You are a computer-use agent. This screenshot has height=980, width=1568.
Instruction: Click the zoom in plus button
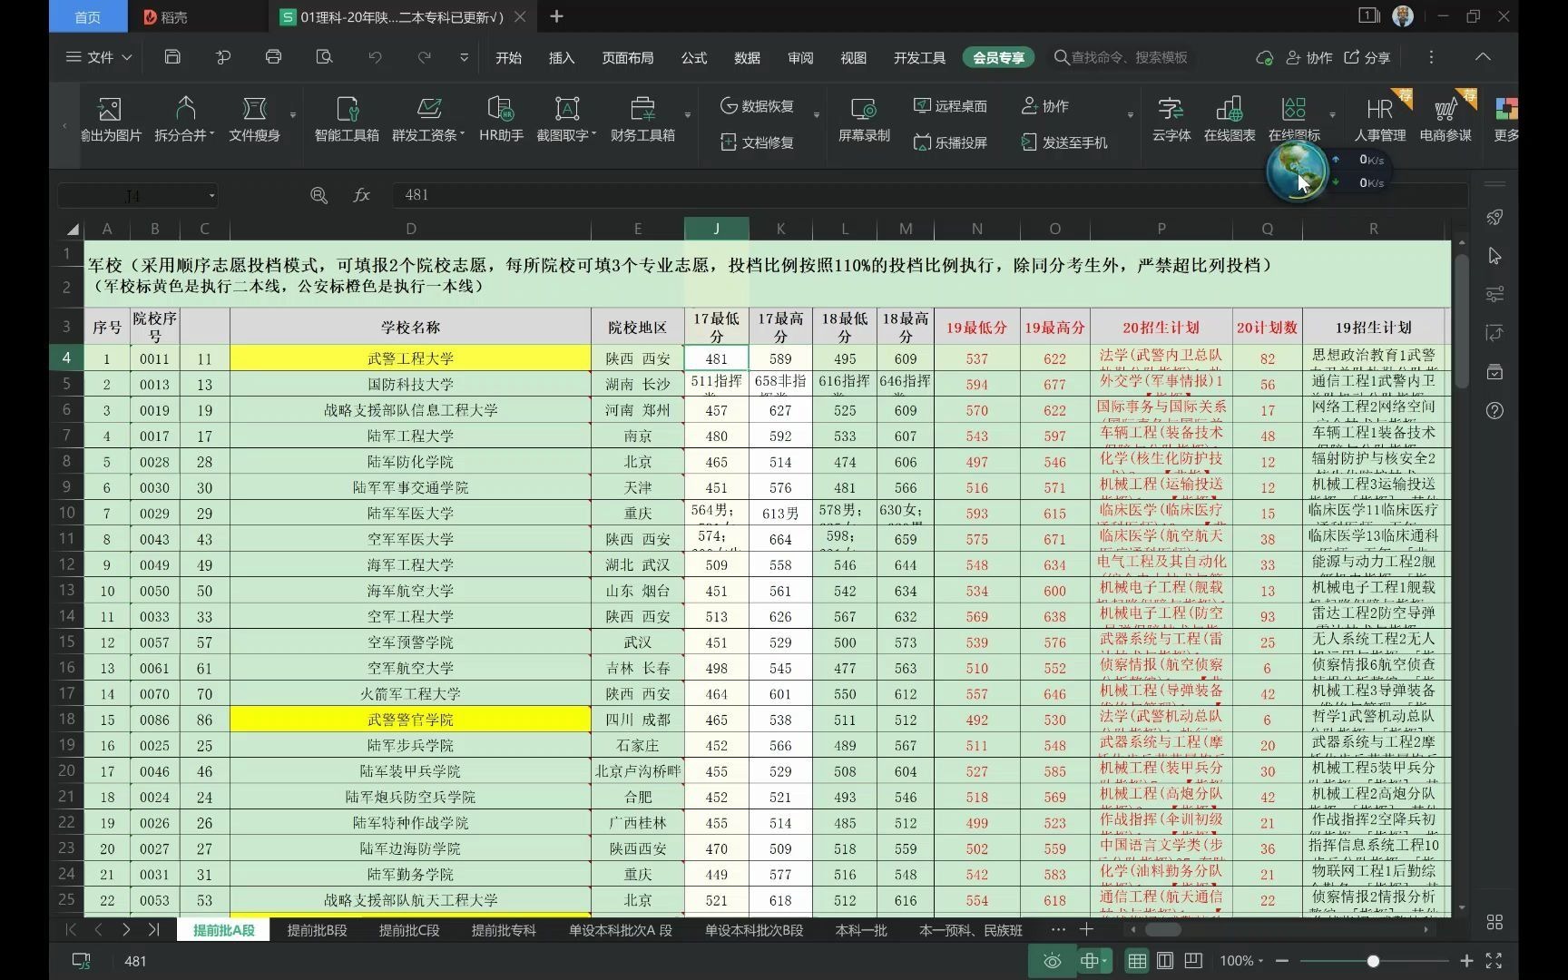click(x=1465, y=961)
